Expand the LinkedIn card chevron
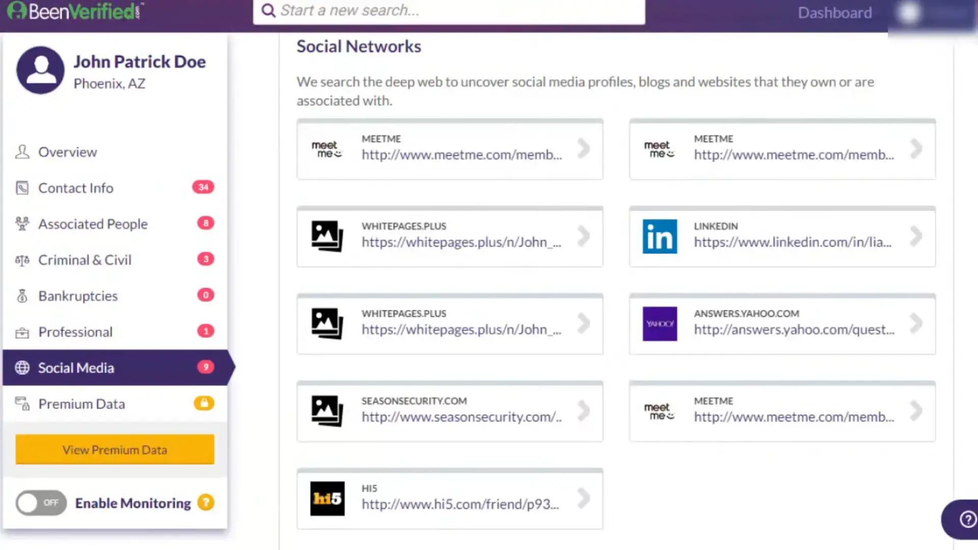This screenshot has width=978, height=550. pyautogui.click(x=916, y=236)
